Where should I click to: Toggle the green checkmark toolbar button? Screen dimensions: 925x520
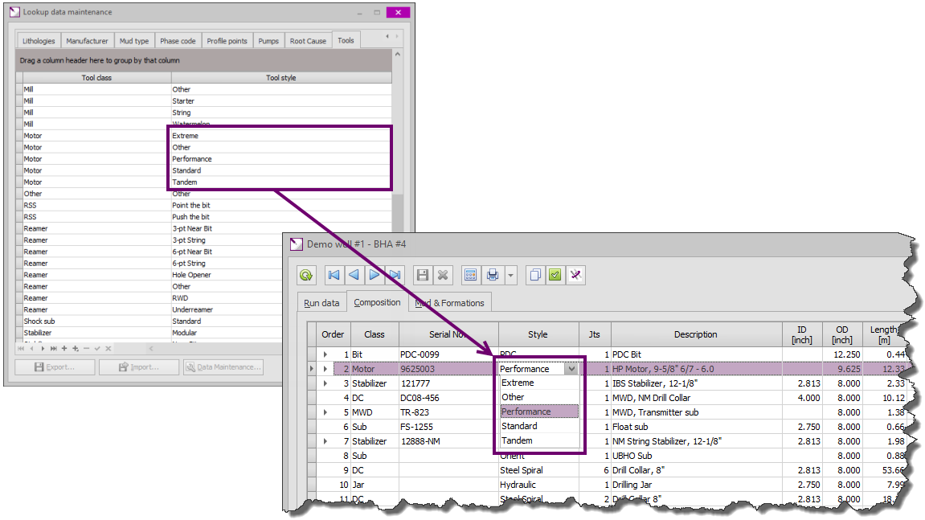tap(555, 276)
